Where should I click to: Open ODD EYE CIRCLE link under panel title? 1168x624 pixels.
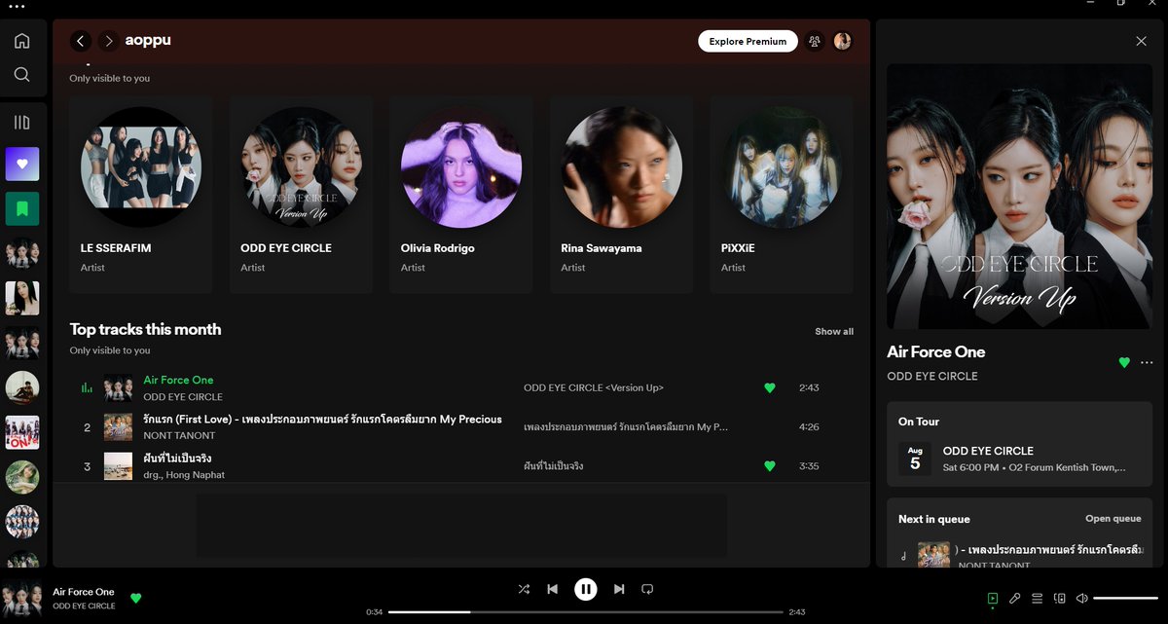932,376
